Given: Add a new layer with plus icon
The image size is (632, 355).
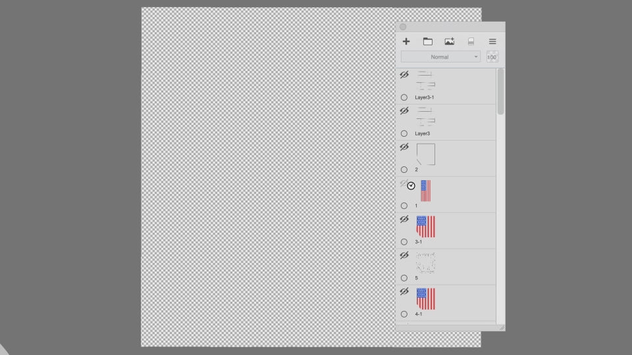Looking at the screenshot, I should click(406, 41).
